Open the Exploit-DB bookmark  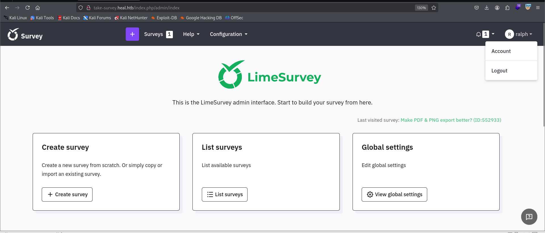point(164,18)
